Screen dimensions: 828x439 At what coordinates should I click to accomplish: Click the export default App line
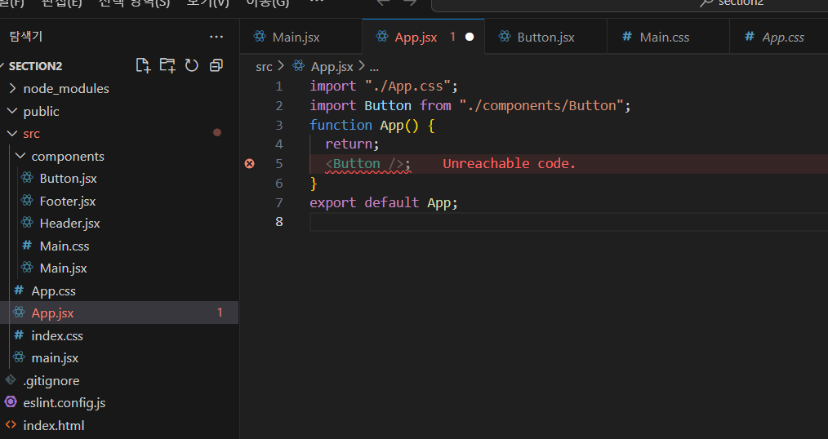383,202
